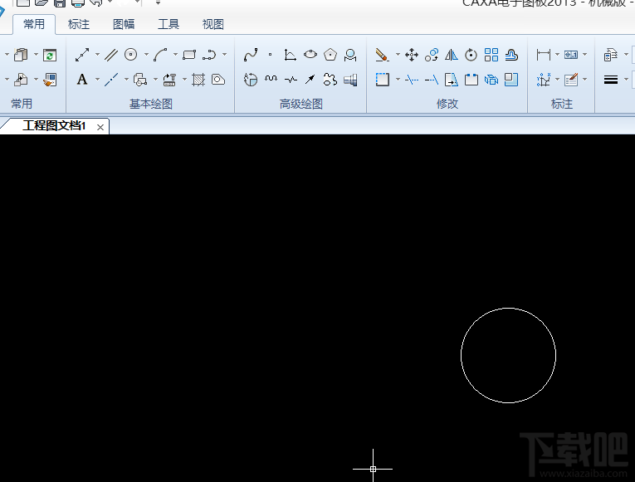The height and width of the screenshot is (482, 635).
Task: Select the Parallel lines tool
Action: point(110,55)
